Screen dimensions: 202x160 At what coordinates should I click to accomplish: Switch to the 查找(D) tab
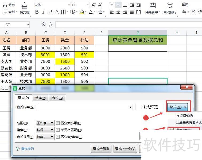click(23, 98)
